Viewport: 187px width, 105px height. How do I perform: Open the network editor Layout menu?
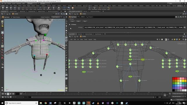[x=90, y=39]
